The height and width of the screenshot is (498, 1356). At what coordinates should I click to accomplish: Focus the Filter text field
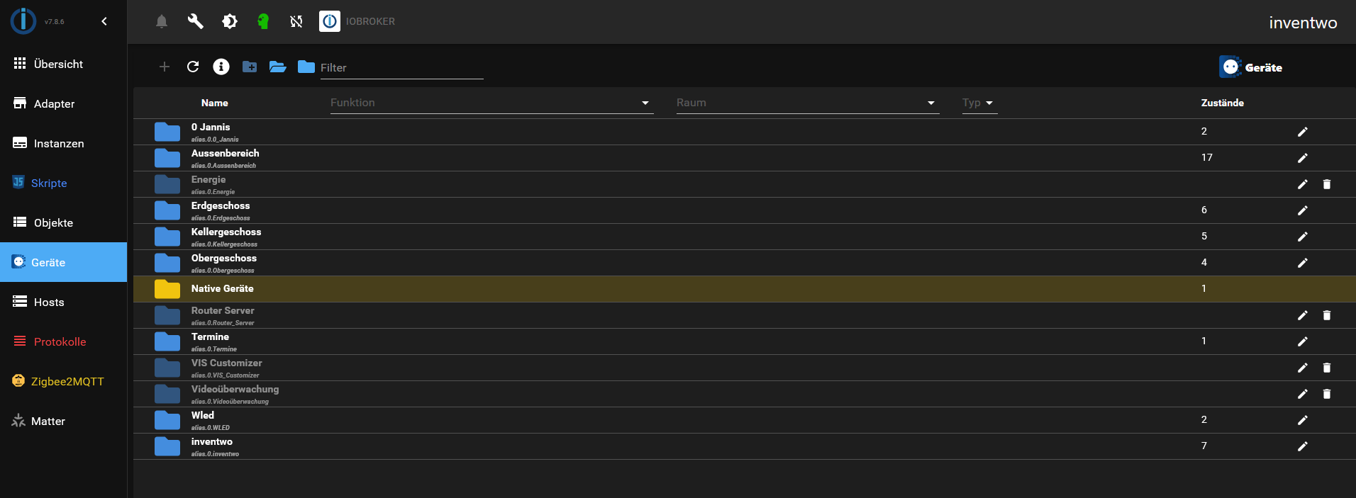point(401,68)
